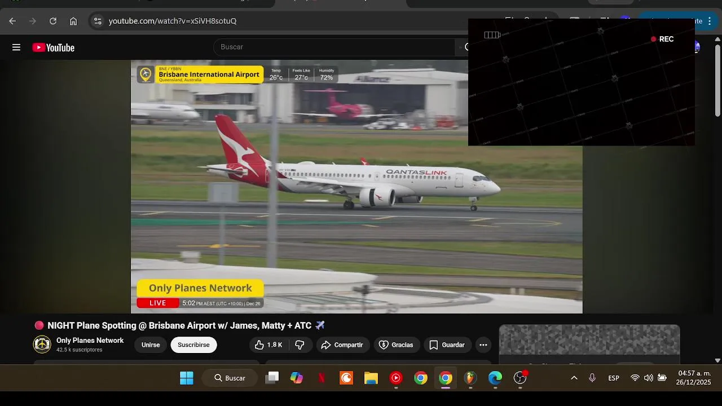Click the video title text

tap(179, 325)
